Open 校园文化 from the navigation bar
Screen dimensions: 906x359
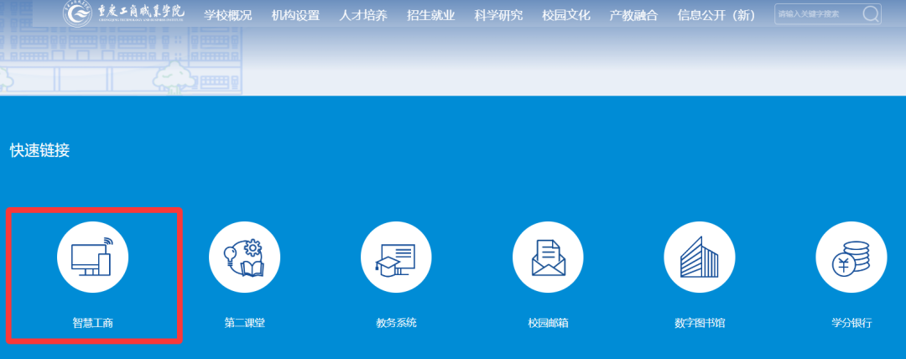click(565, 15)
